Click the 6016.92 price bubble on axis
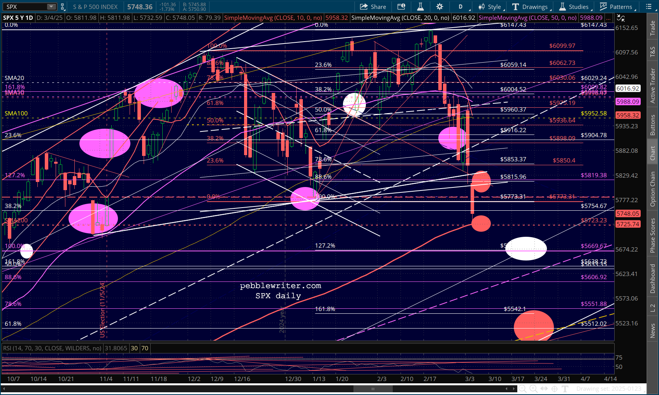 [x=628, y=89]
